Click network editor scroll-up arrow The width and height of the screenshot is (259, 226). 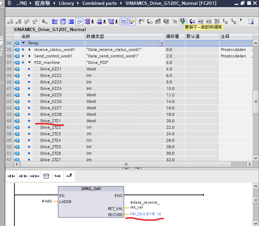tap(256, 186)
